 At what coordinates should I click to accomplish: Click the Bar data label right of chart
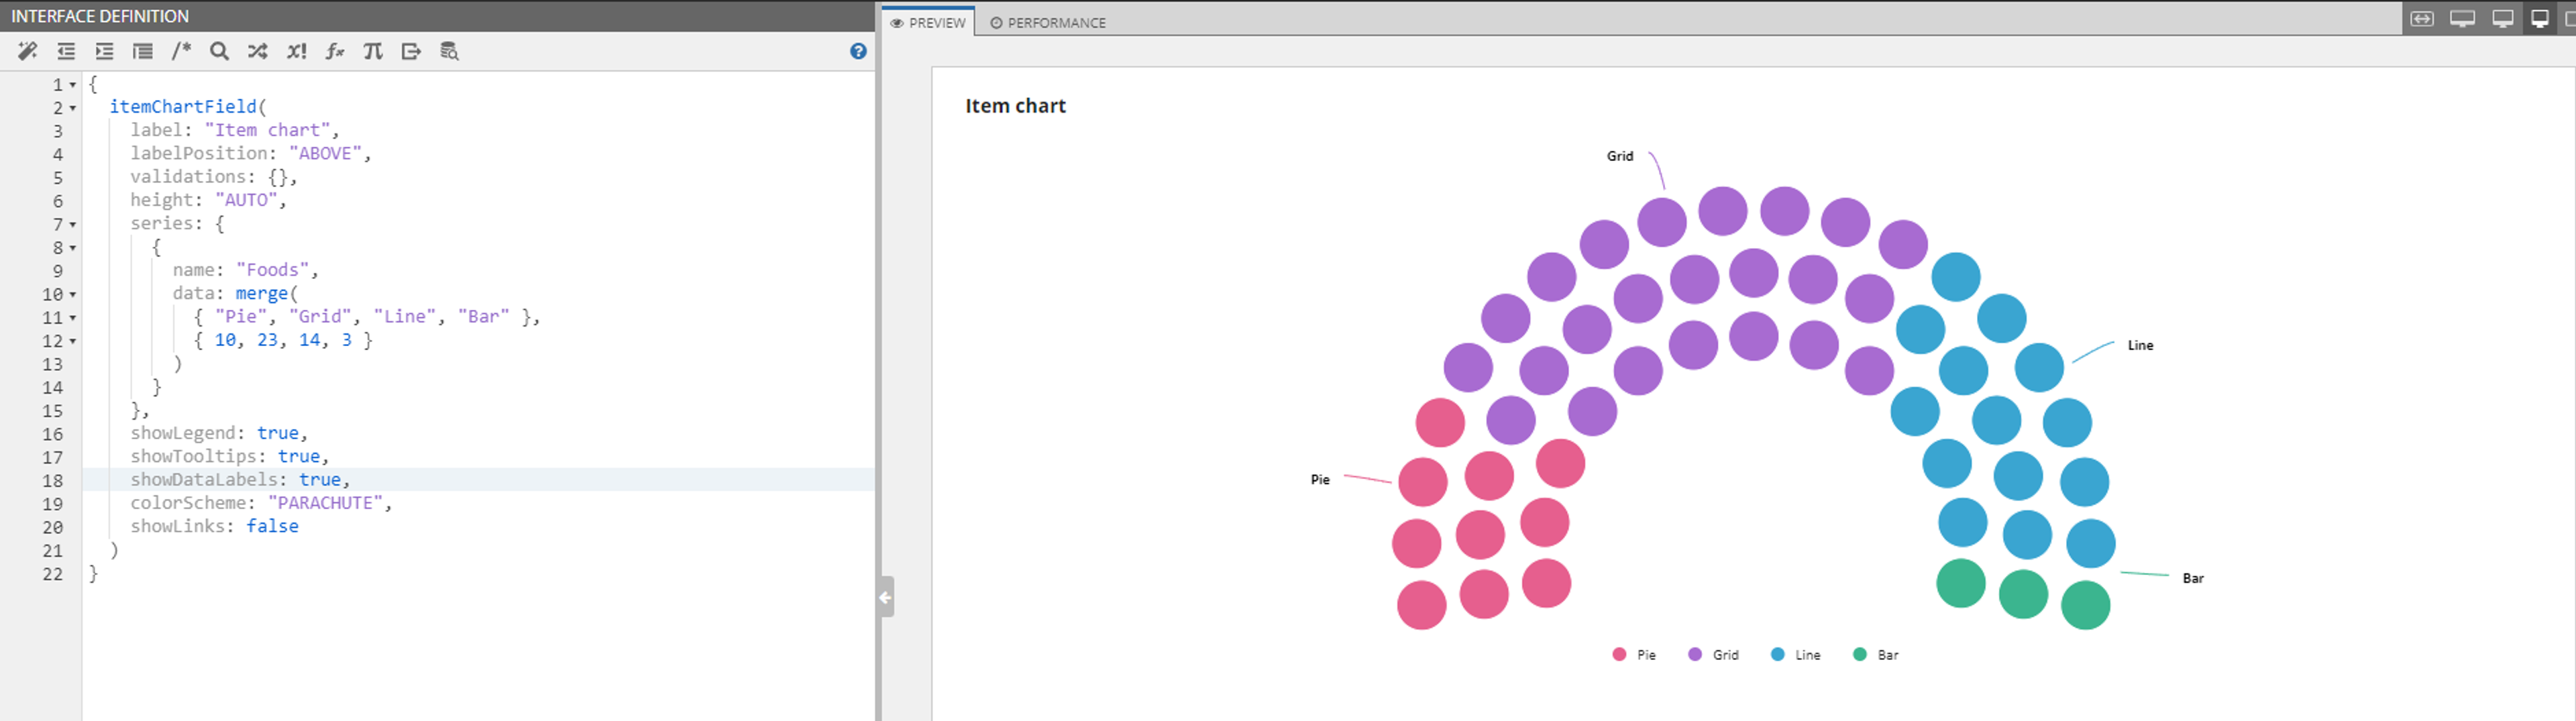(x=2193, y=578)
